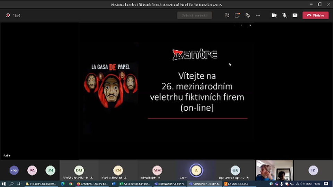Open the more actions ellipsis menu
This screenshot has height=187, width=333.
pyautogui.click(x=258, y=15)
